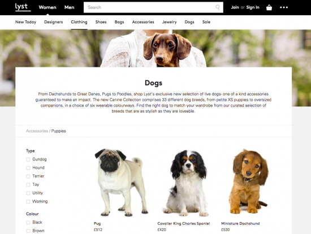Click the Sign In link

(253, 7)
